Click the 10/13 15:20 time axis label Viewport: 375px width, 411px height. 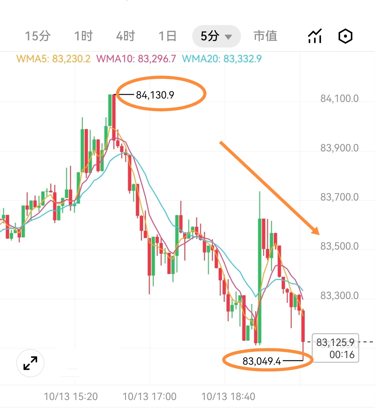click(71, 397)
